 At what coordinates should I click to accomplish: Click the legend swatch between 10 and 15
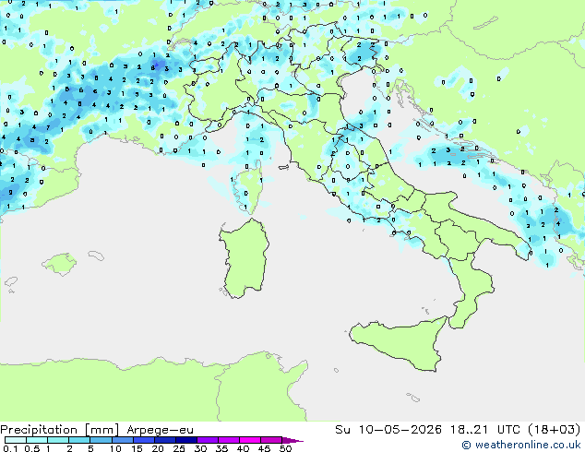[122, 440]
